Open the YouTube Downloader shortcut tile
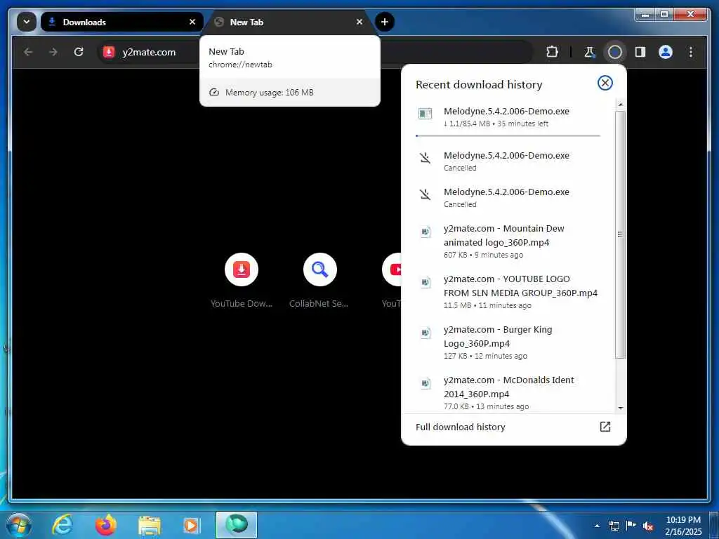The image size is (719, 539). point(242,281)
